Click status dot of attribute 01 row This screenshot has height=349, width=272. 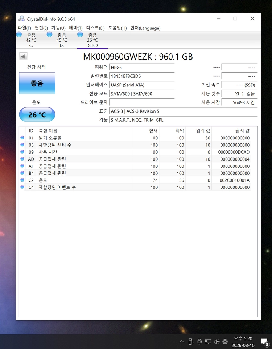[22, 138]
